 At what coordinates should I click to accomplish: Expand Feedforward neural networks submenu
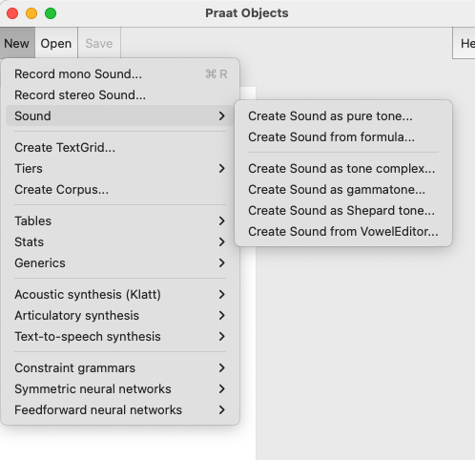point(120,410)
